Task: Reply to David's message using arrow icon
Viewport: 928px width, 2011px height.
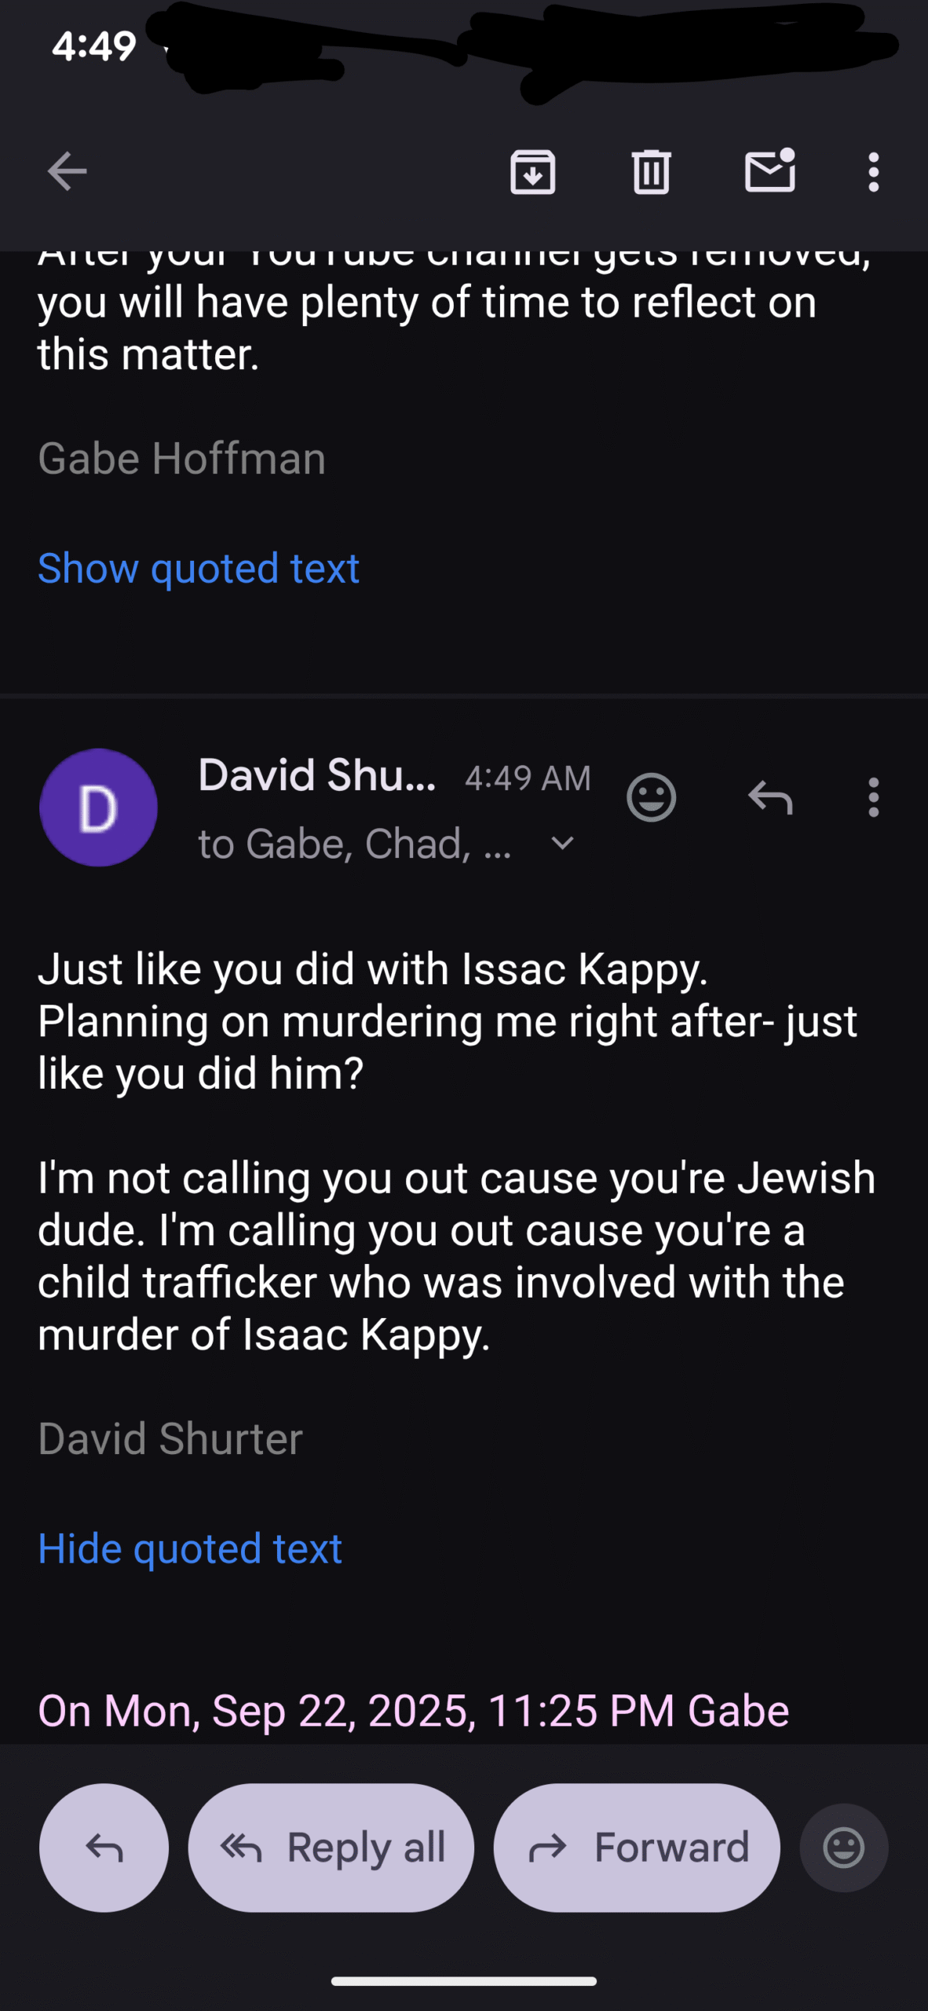Action: (x=769, y=798)
